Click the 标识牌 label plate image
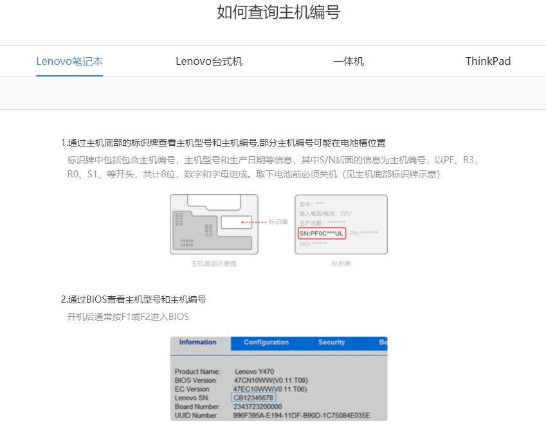The image size is (546, 426). [341, 224]
